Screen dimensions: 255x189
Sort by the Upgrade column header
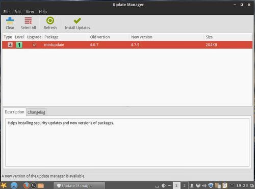tap(34, 37)
